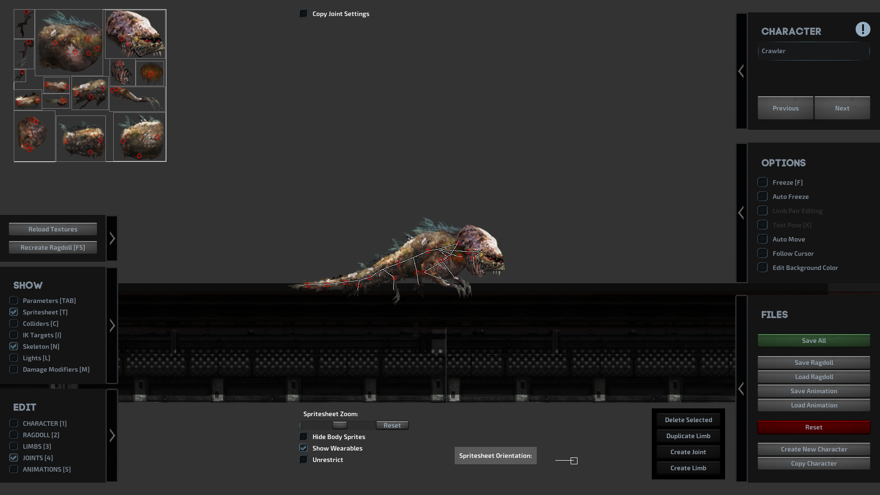Screen dimensions: 880x495
Task: Click the Crawler character name field
Action: point(814,51)
